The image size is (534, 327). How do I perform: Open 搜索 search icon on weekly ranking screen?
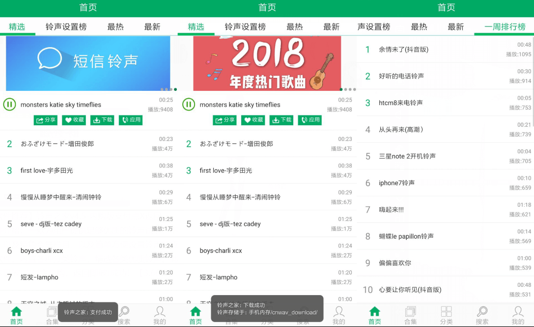point(482,315)
